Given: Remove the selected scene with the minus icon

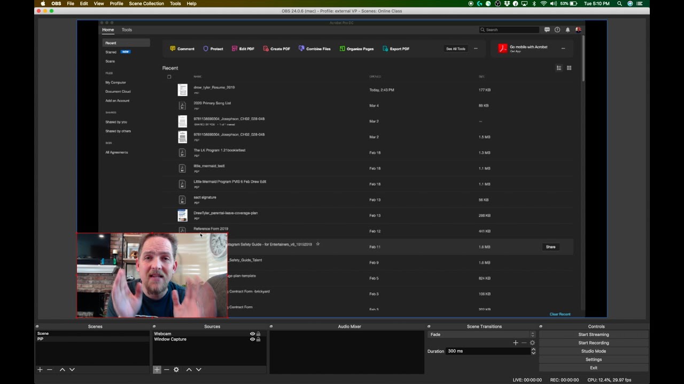Looking at the screenshot, I should 50,370.
